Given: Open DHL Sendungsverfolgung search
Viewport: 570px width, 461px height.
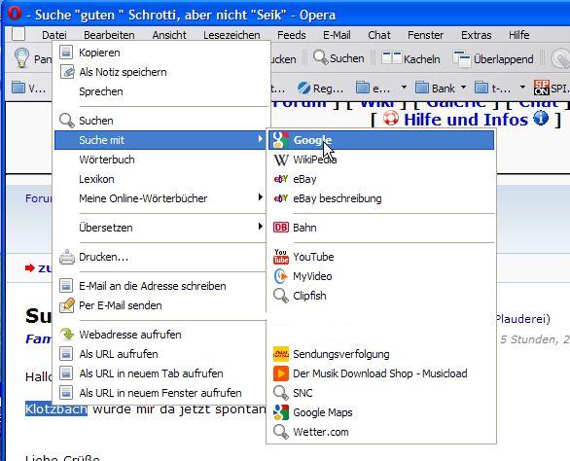Looking at the screenshot, I should pyautogui.click(x=381, y=354).
